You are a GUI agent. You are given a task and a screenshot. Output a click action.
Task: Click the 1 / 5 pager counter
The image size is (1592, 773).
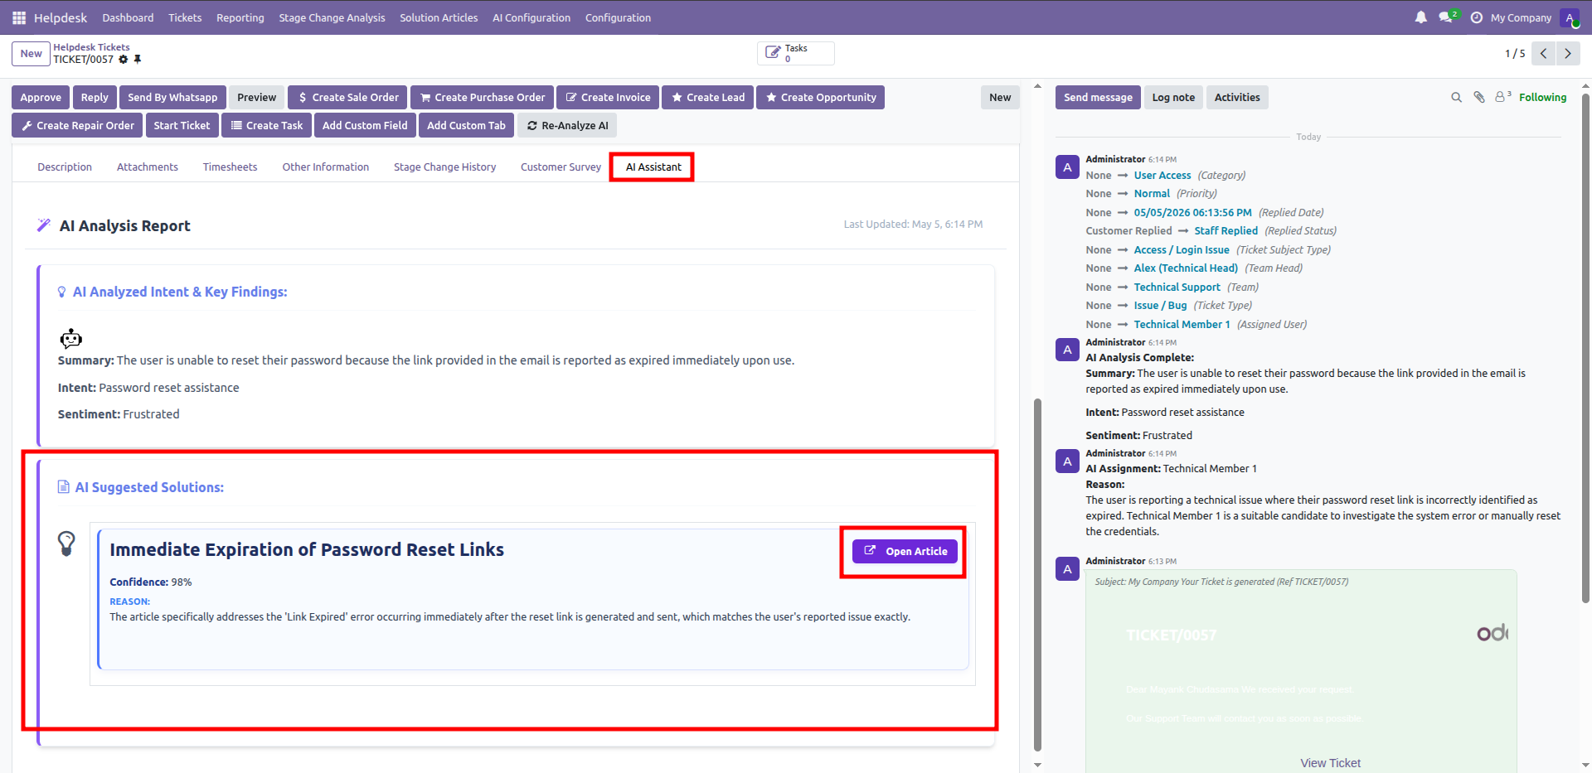tap(1515, 54)
